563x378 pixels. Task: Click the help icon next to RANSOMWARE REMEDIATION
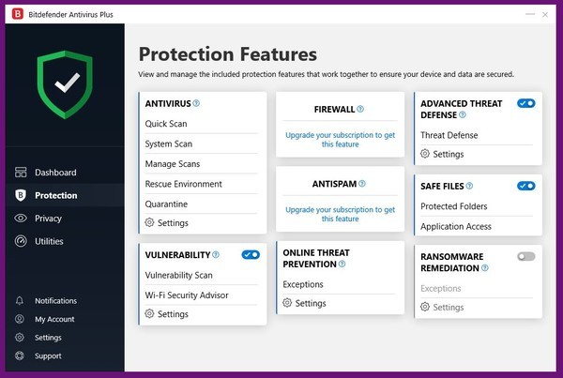485,268
